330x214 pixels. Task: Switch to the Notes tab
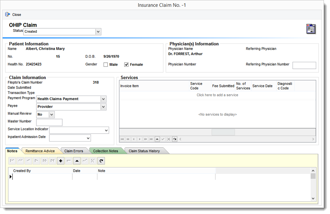12,151
